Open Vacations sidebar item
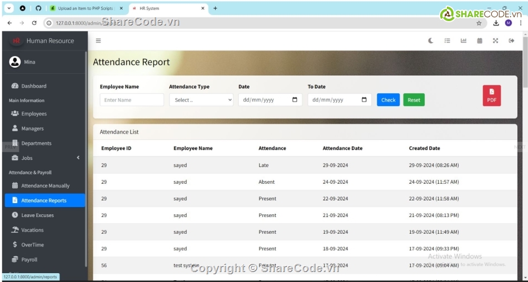This screenshot has height=282, width=528. 44,230
